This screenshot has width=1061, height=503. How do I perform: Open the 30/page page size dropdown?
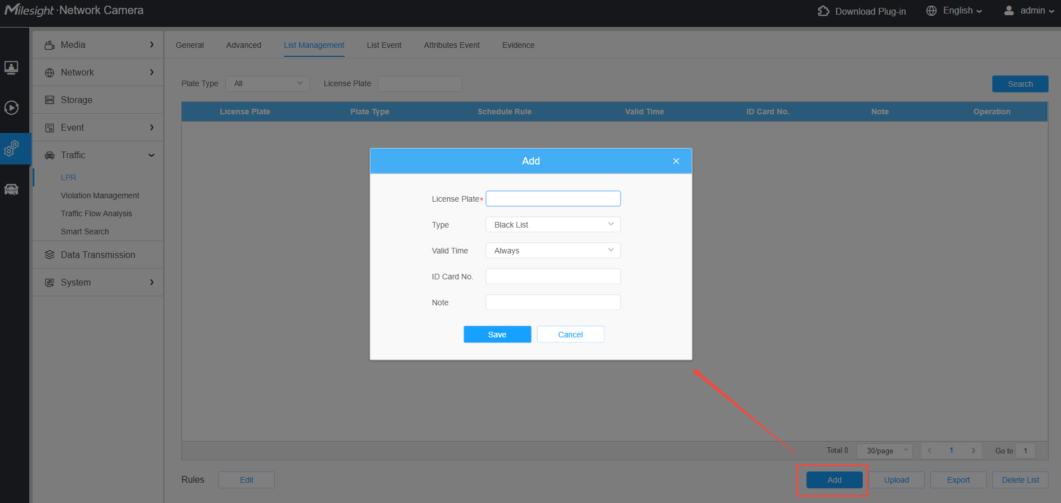tap(884, 451)
